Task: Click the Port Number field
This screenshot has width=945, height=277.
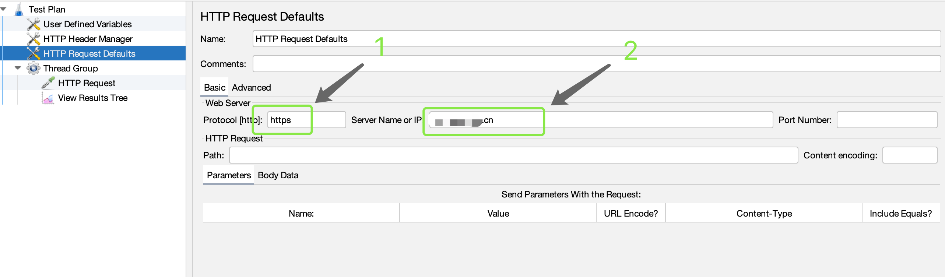Action: tap(886, 120)
